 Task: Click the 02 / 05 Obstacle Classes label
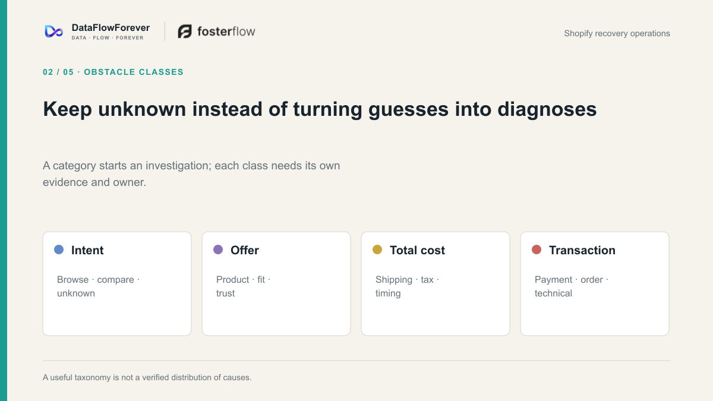click(113, 72)
